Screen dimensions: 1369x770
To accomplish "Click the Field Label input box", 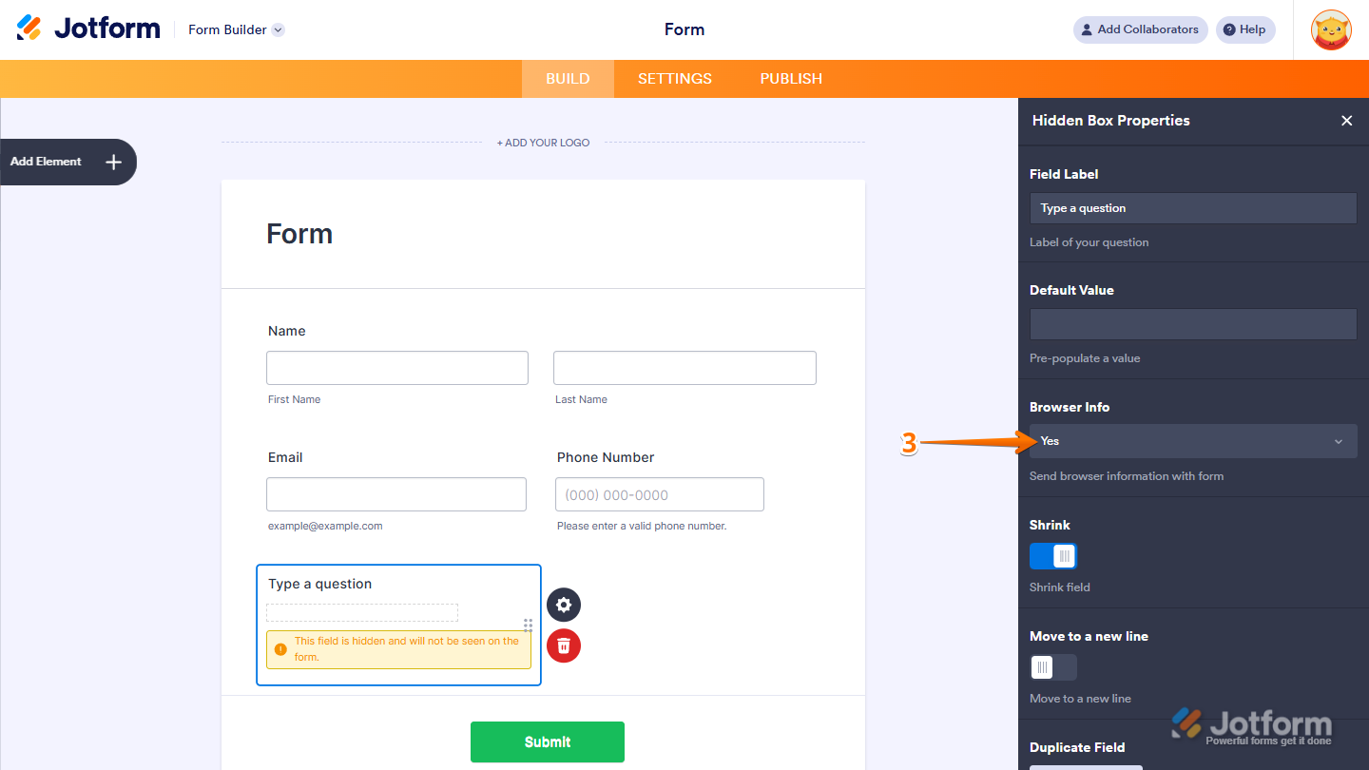I will 1193,208.
